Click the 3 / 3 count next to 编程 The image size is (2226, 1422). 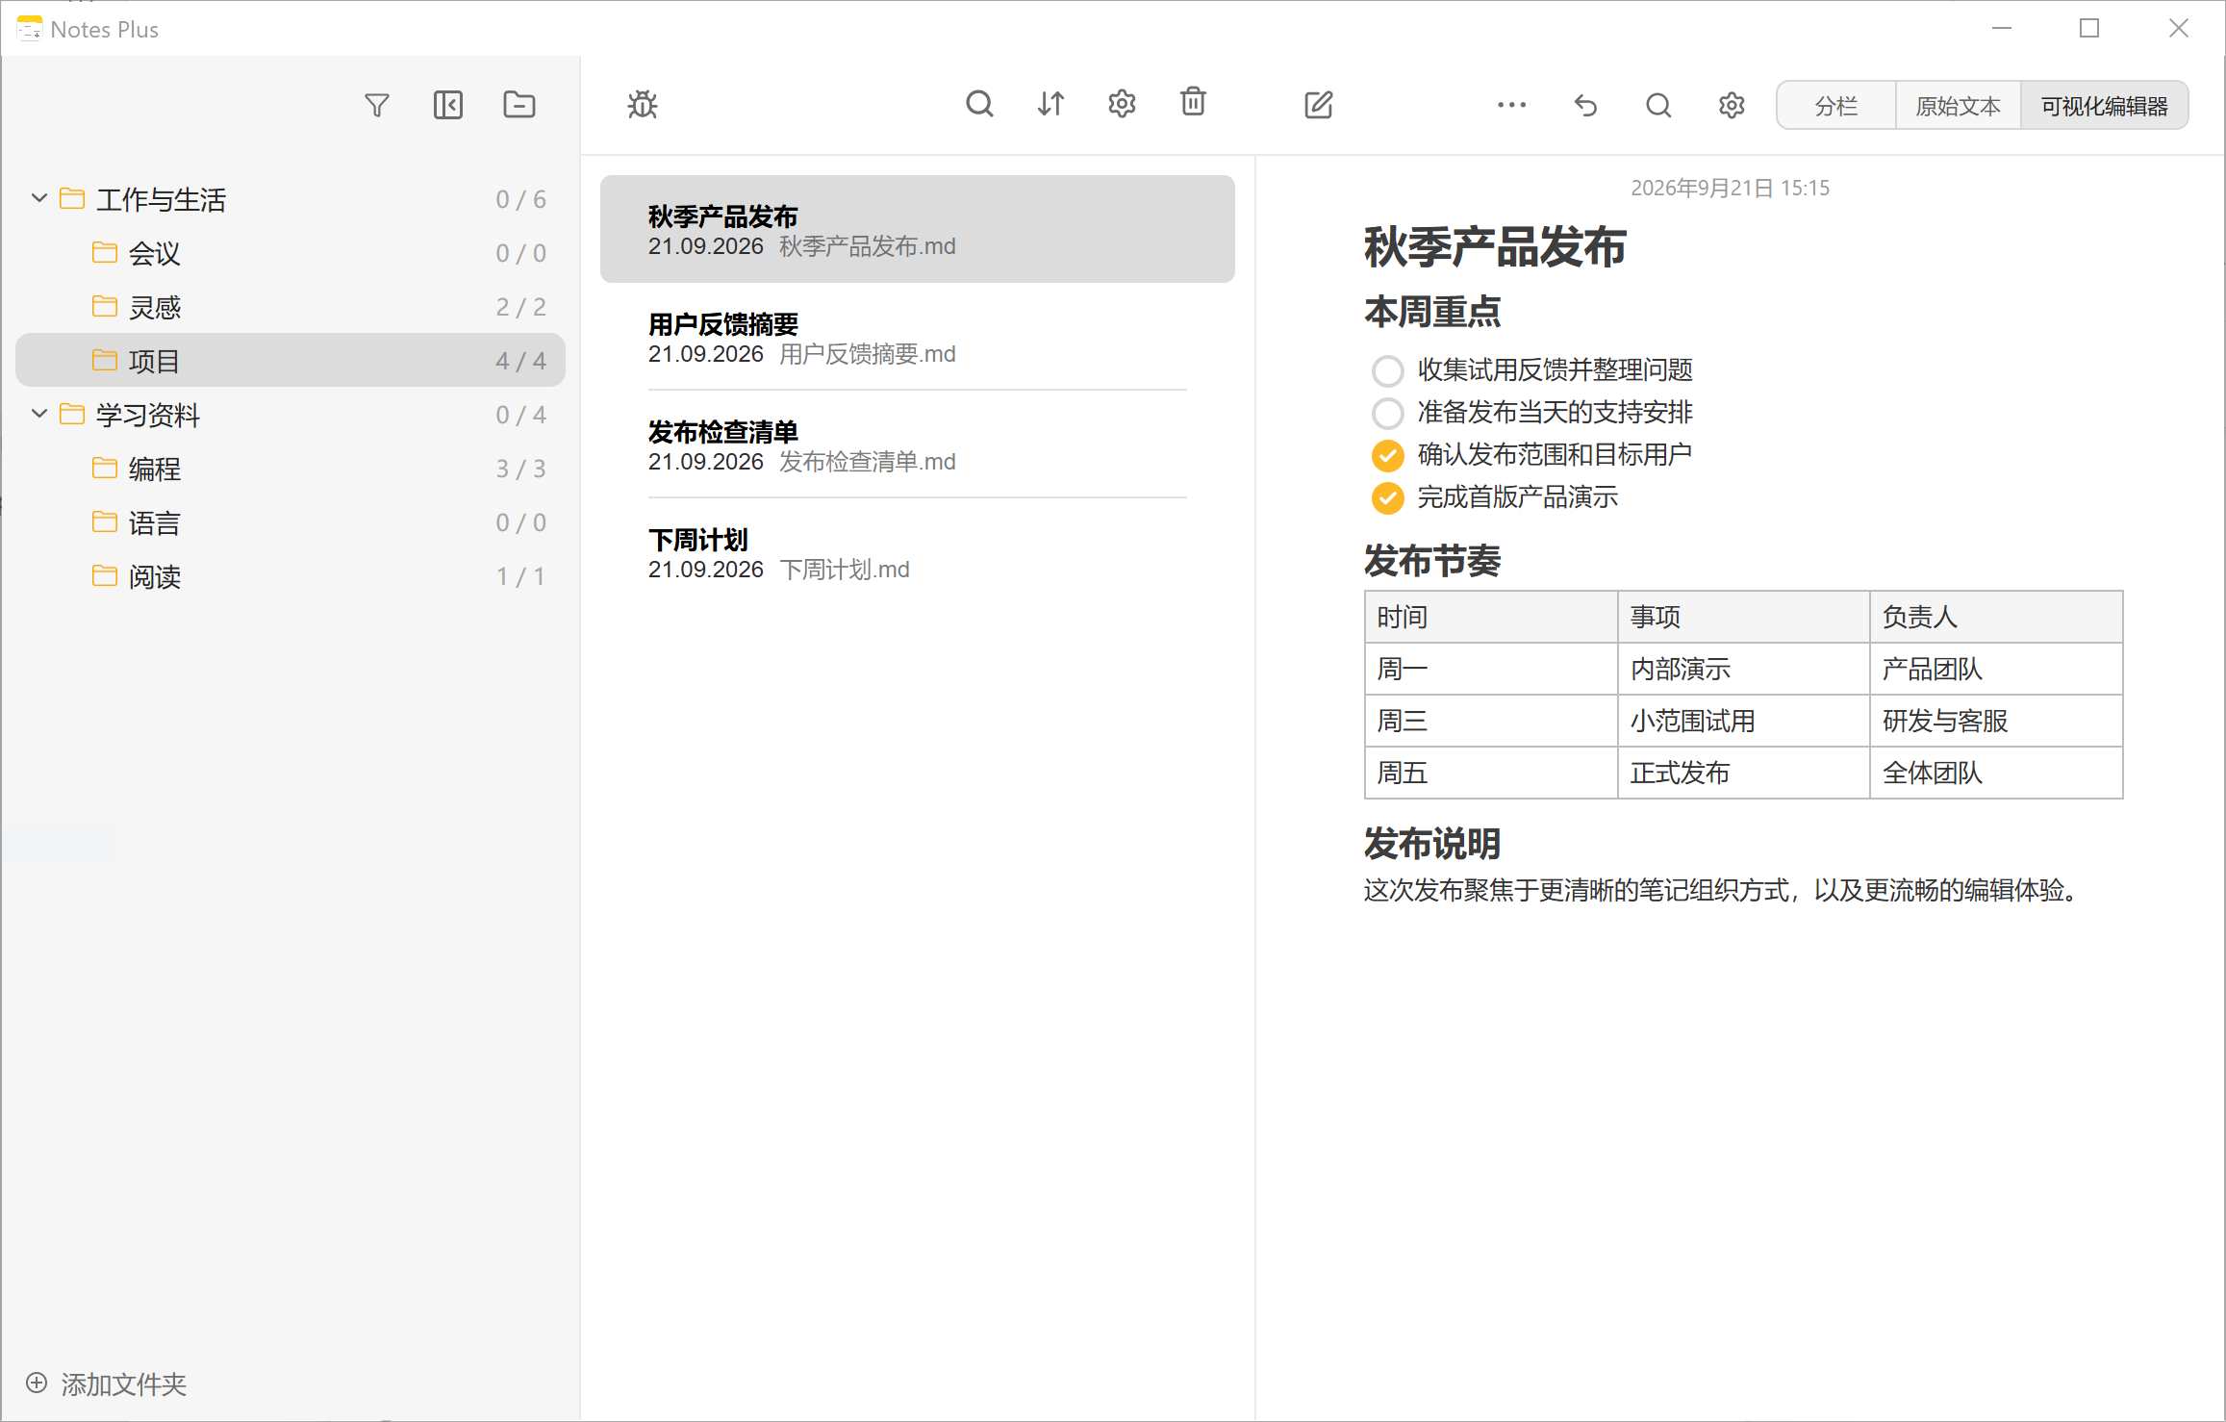point(520,469)
